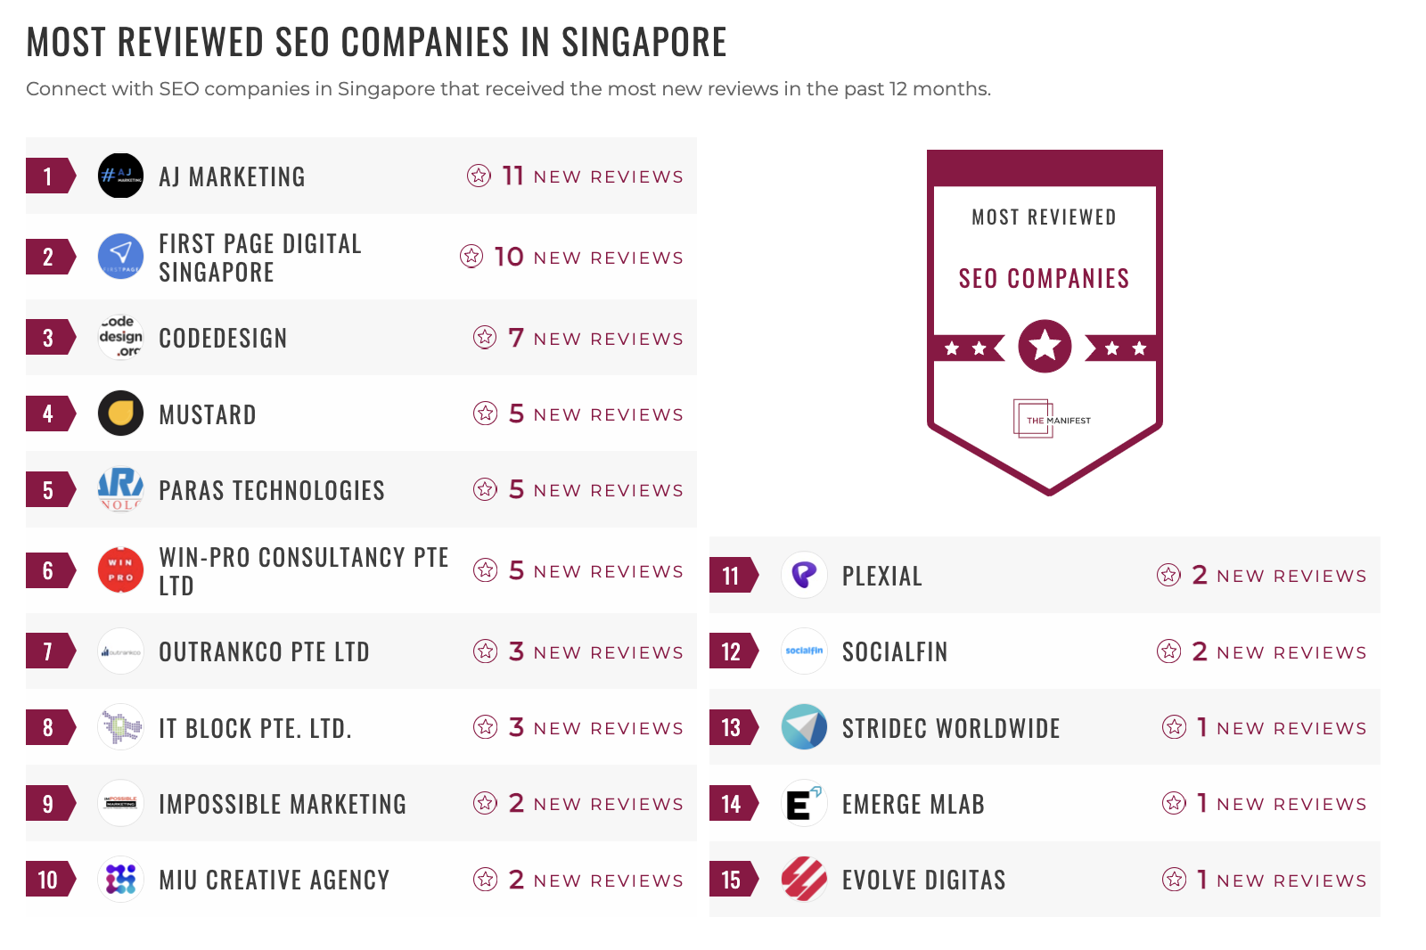Click the Win-Pro red logo icon
1426x950 pixels.
pyautogui.click(x=120, y=570)
